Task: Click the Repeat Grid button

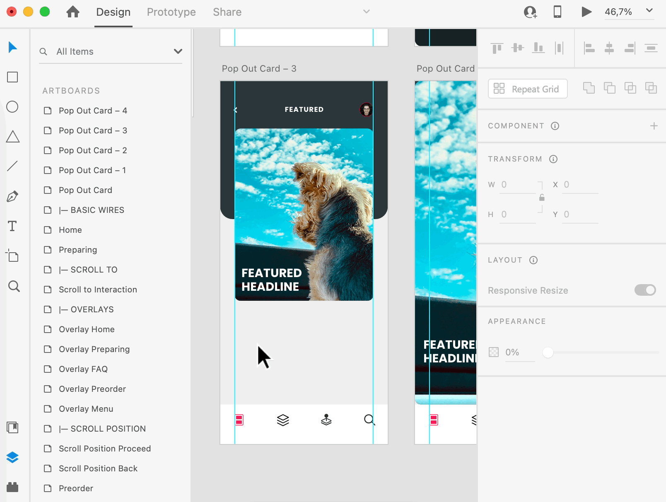Action: [x=528, y=89]
